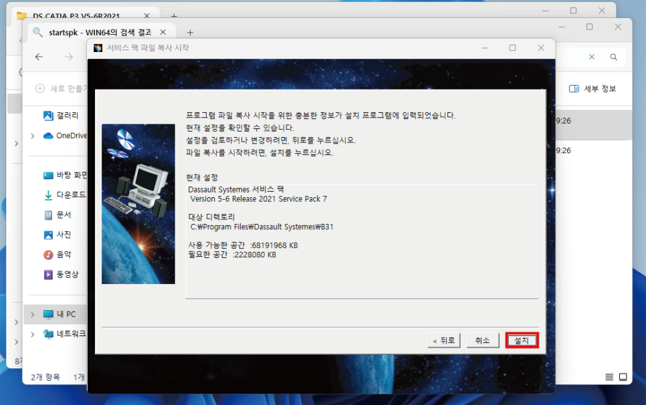Screen dimensions: 646x405
Task: Open 다운로드 downloads folder in sidebar
Action: click(x=65, y=194)
